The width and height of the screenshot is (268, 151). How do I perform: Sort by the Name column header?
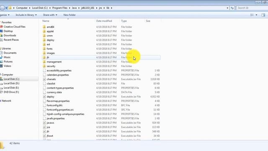(x=46, y=21)
